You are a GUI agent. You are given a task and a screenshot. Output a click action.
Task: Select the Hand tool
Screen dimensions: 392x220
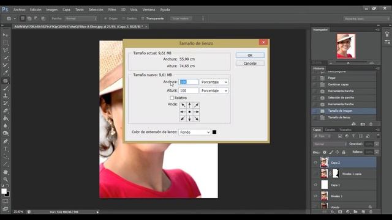tap(6, 172)
